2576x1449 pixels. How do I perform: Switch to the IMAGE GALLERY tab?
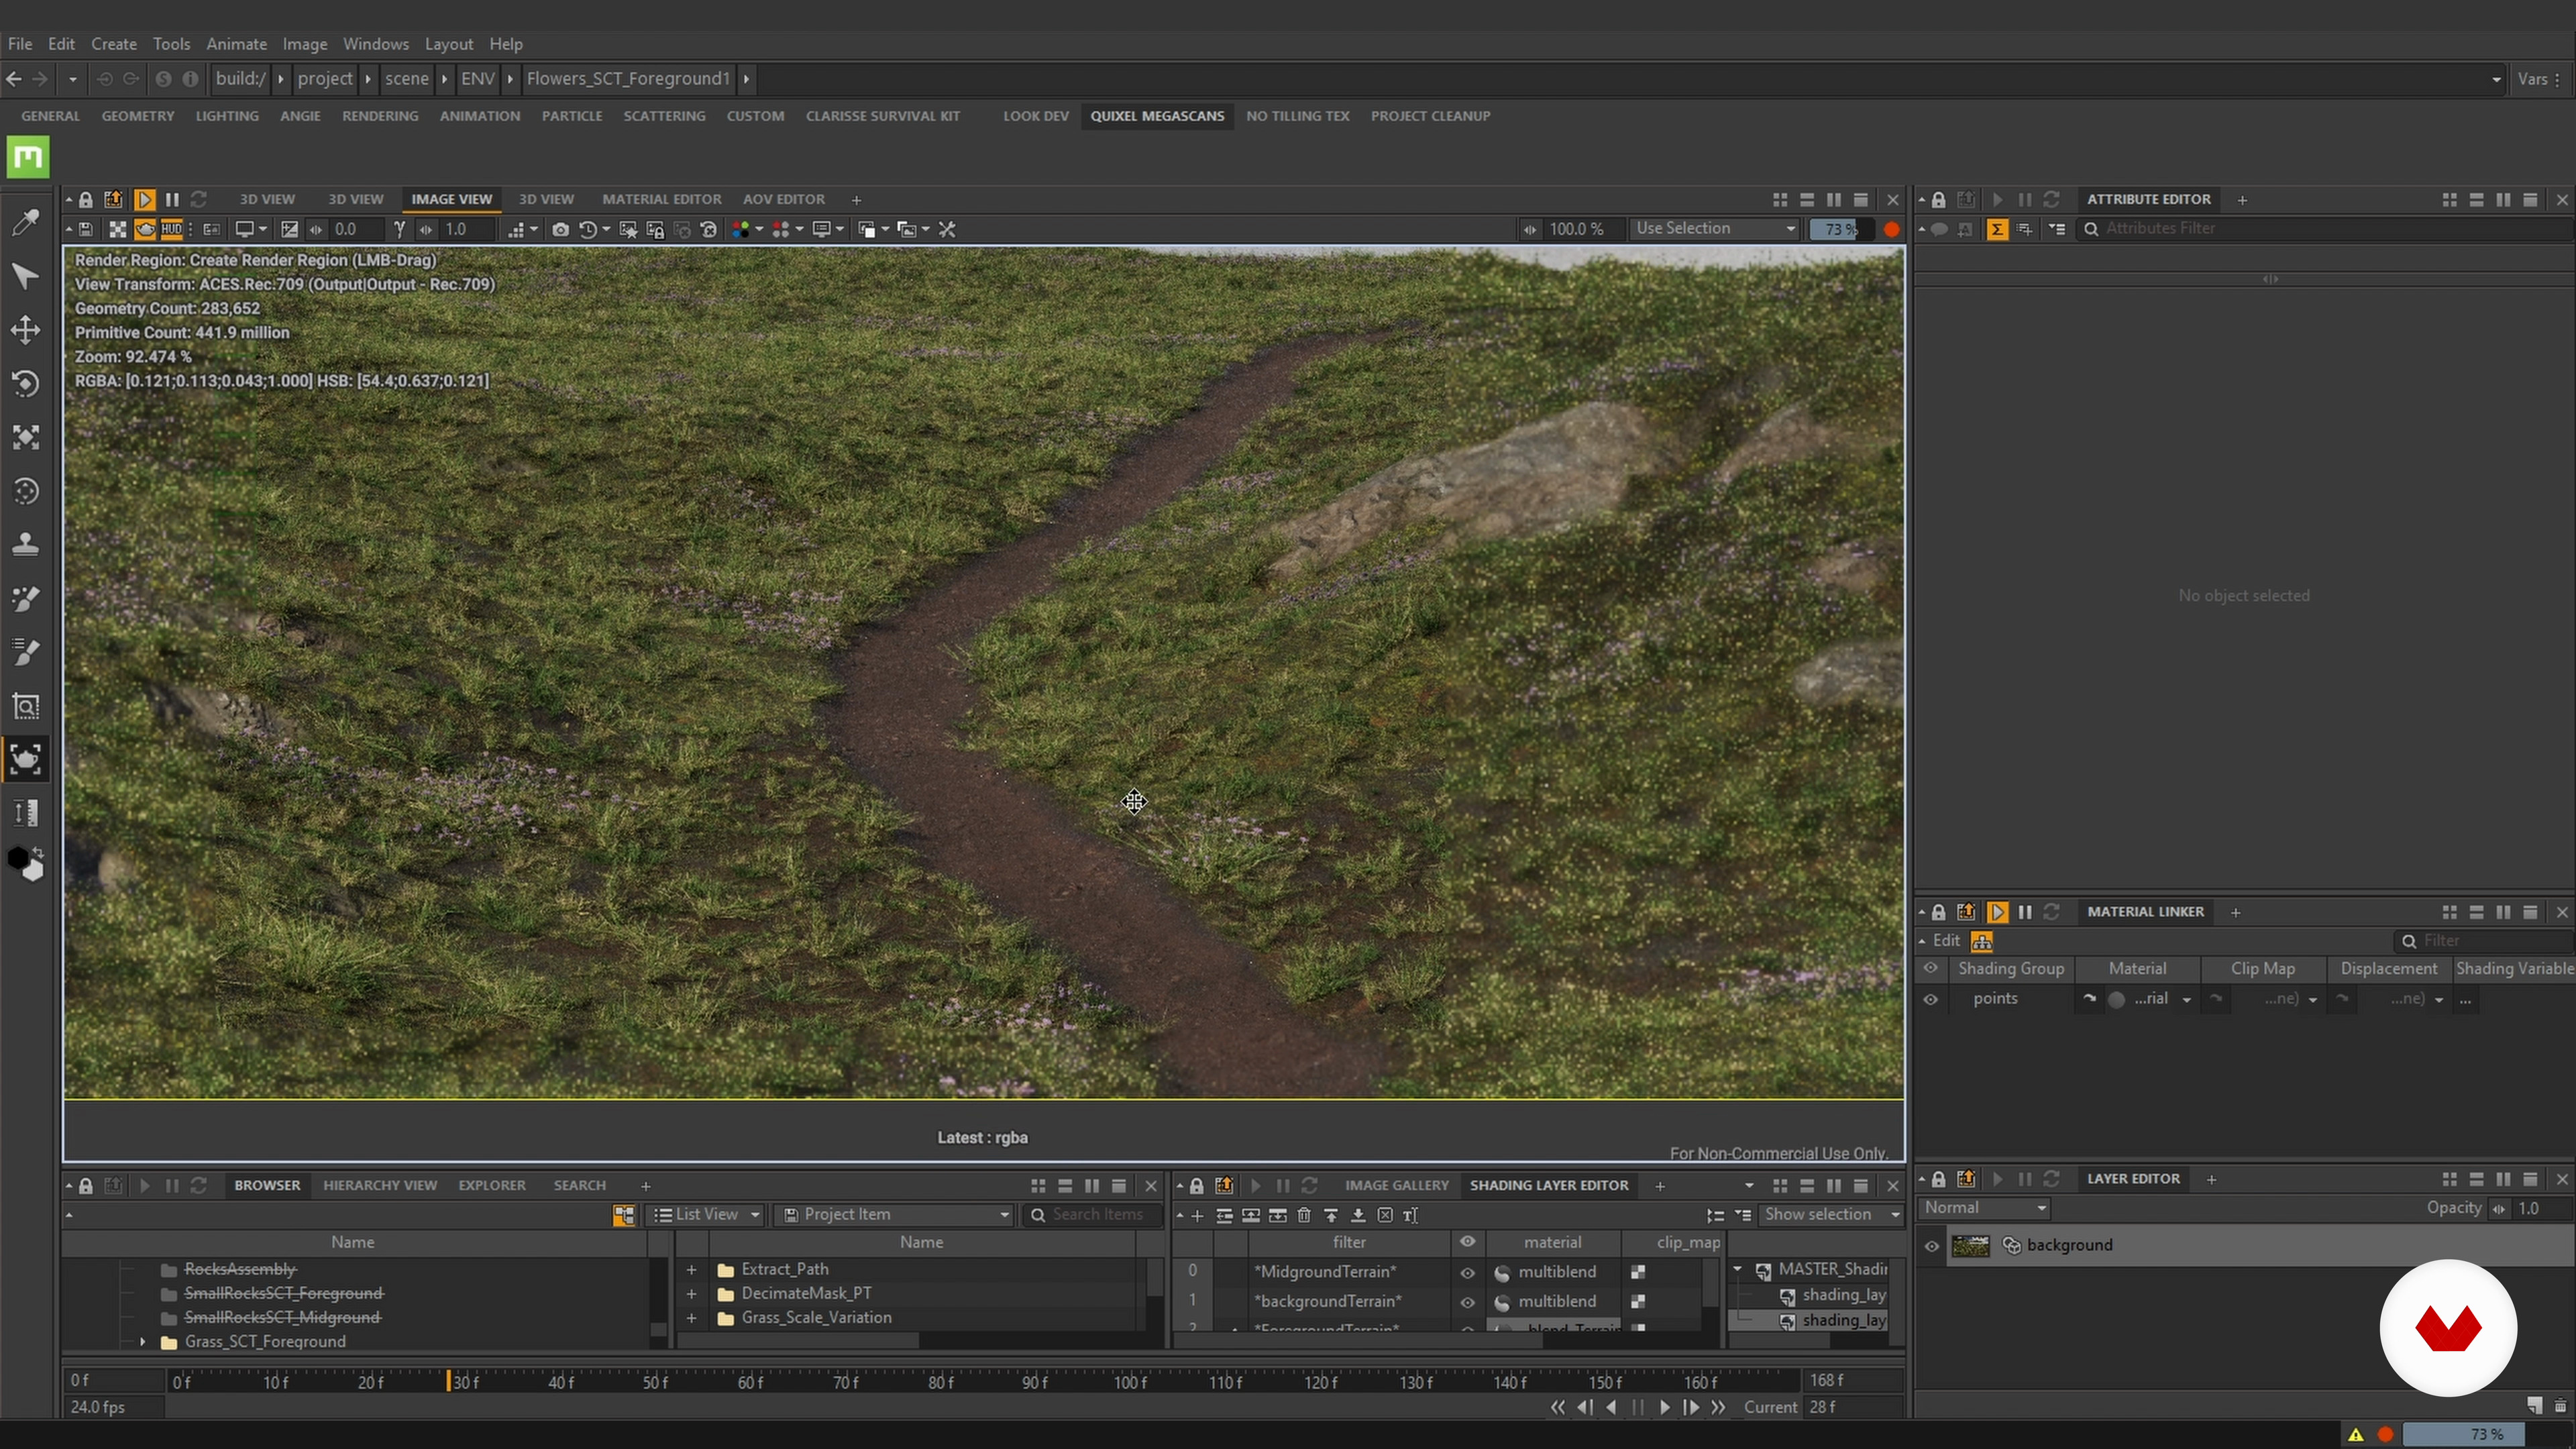pyautogui.click(x=1396, y=1185)
